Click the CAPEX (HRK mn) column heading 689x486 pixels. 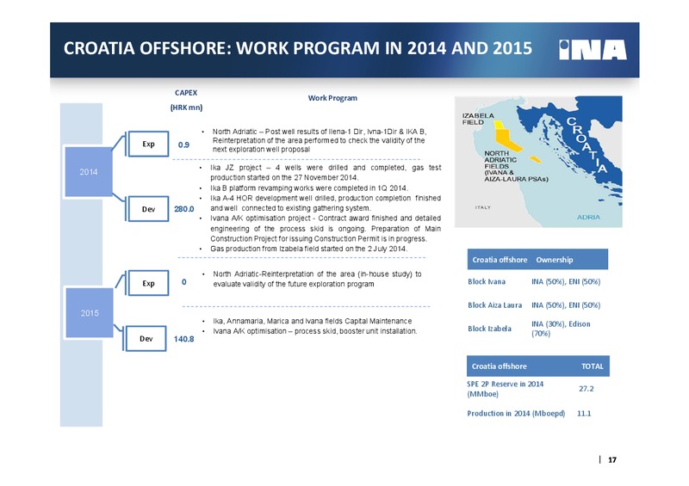(x=186, y=100)
